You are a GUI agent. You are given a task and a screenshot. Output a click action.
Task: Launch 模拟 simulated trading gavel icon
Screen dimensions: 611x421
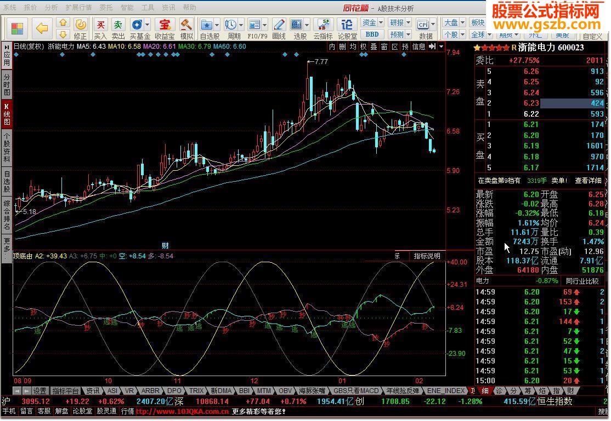(x=186, y=28)
